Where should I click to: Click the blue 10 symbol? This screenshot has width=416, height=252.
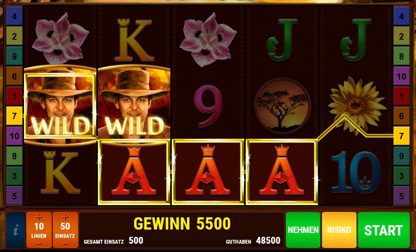coord(356,172)
